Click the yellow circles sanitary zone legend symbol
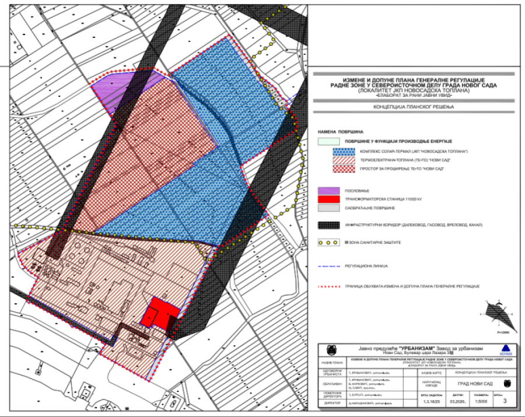 tap(330, 241)
